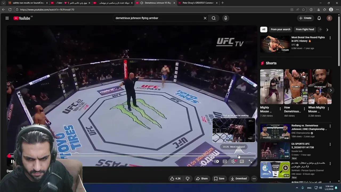Reload the page with the refresh icon

pyautogui.click(x=10, y=10)
